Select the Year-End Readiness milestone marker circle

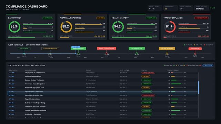tap(167, 53)
